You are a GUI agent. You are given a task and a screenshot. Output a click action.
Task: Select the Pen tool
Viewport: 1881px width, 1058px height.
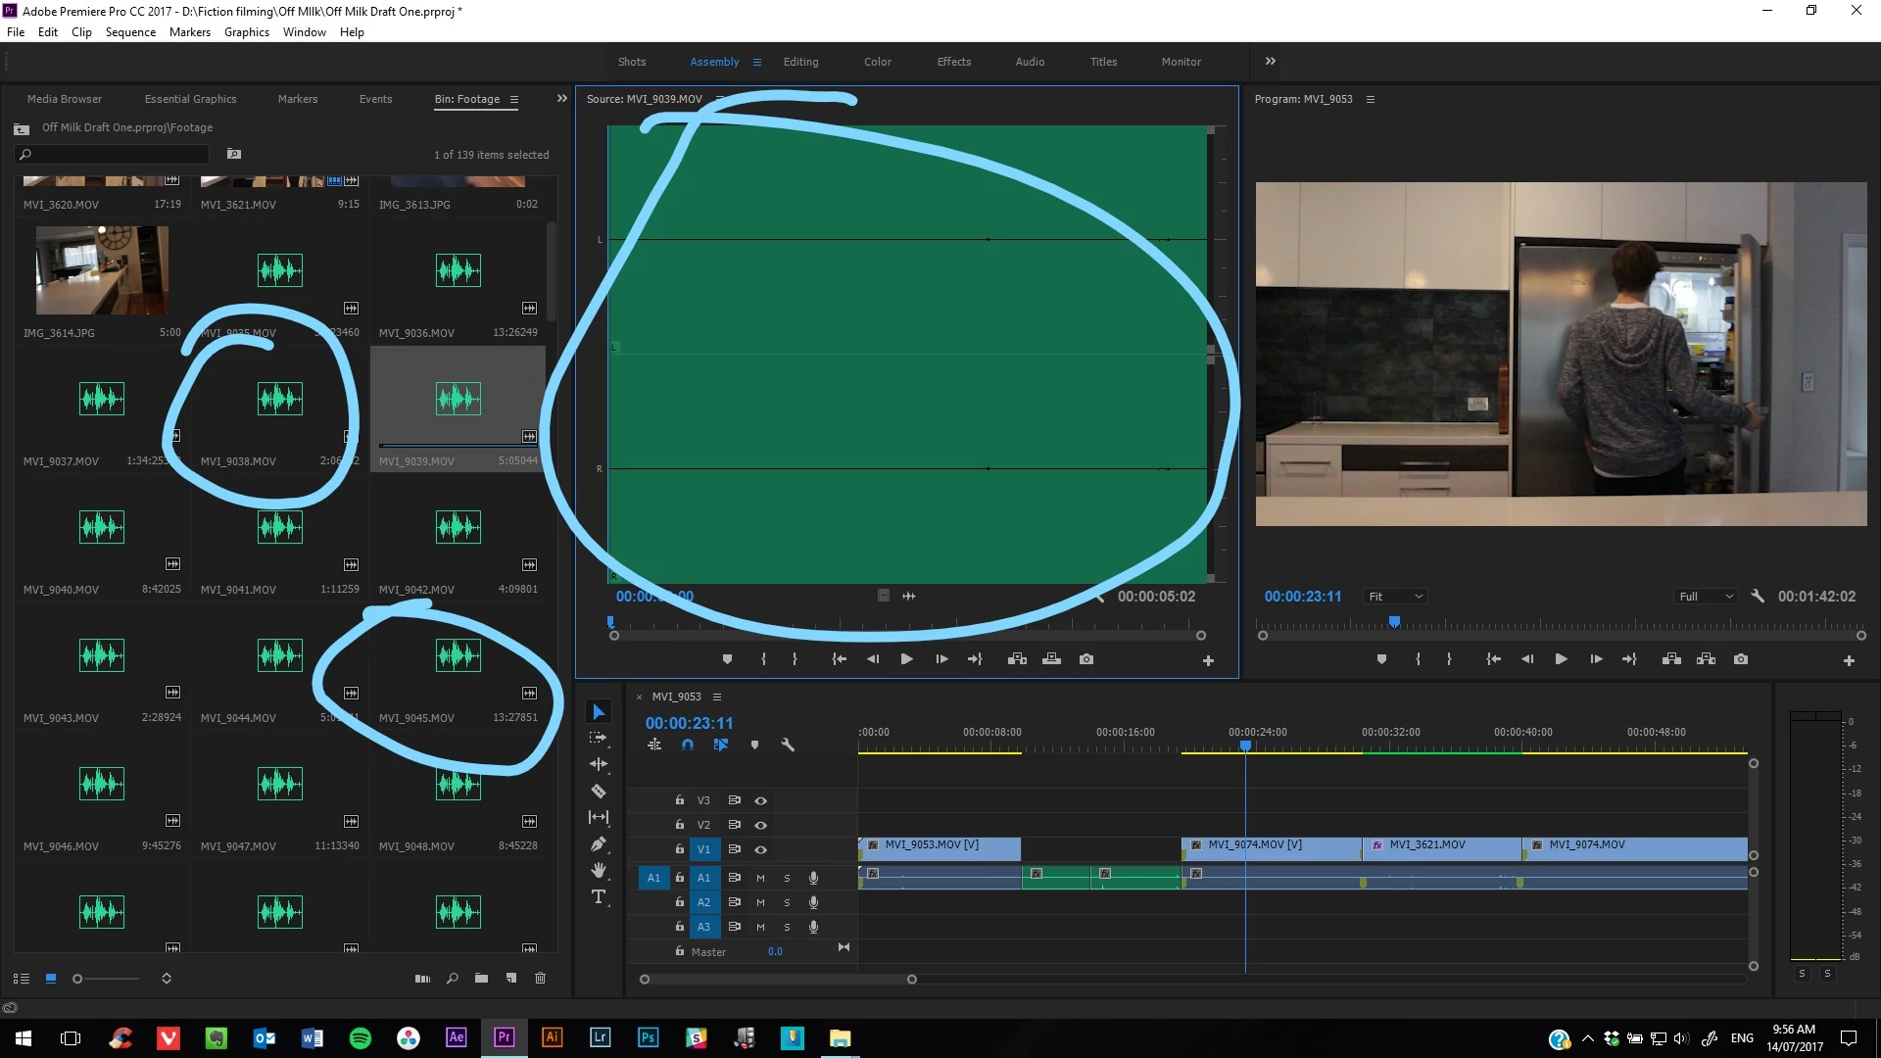[x=599, y=843]
